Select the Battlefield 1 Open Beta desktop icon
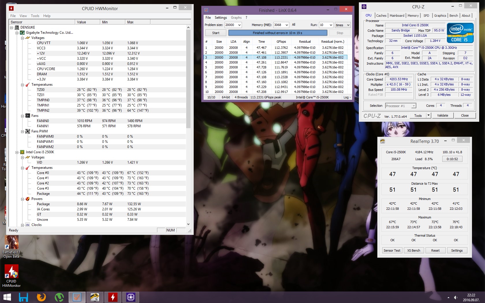The width and height of the screenshot is (485, 303). coord(12,247)
